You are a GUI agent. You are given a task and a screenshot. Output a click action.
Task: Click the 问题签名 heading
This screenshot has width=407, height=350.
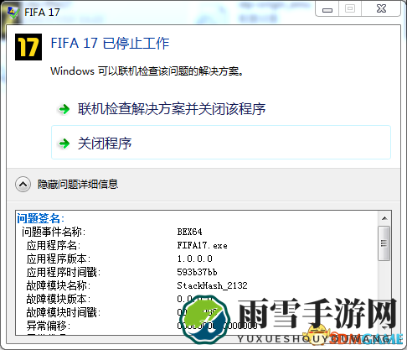[x=41, y=218]
